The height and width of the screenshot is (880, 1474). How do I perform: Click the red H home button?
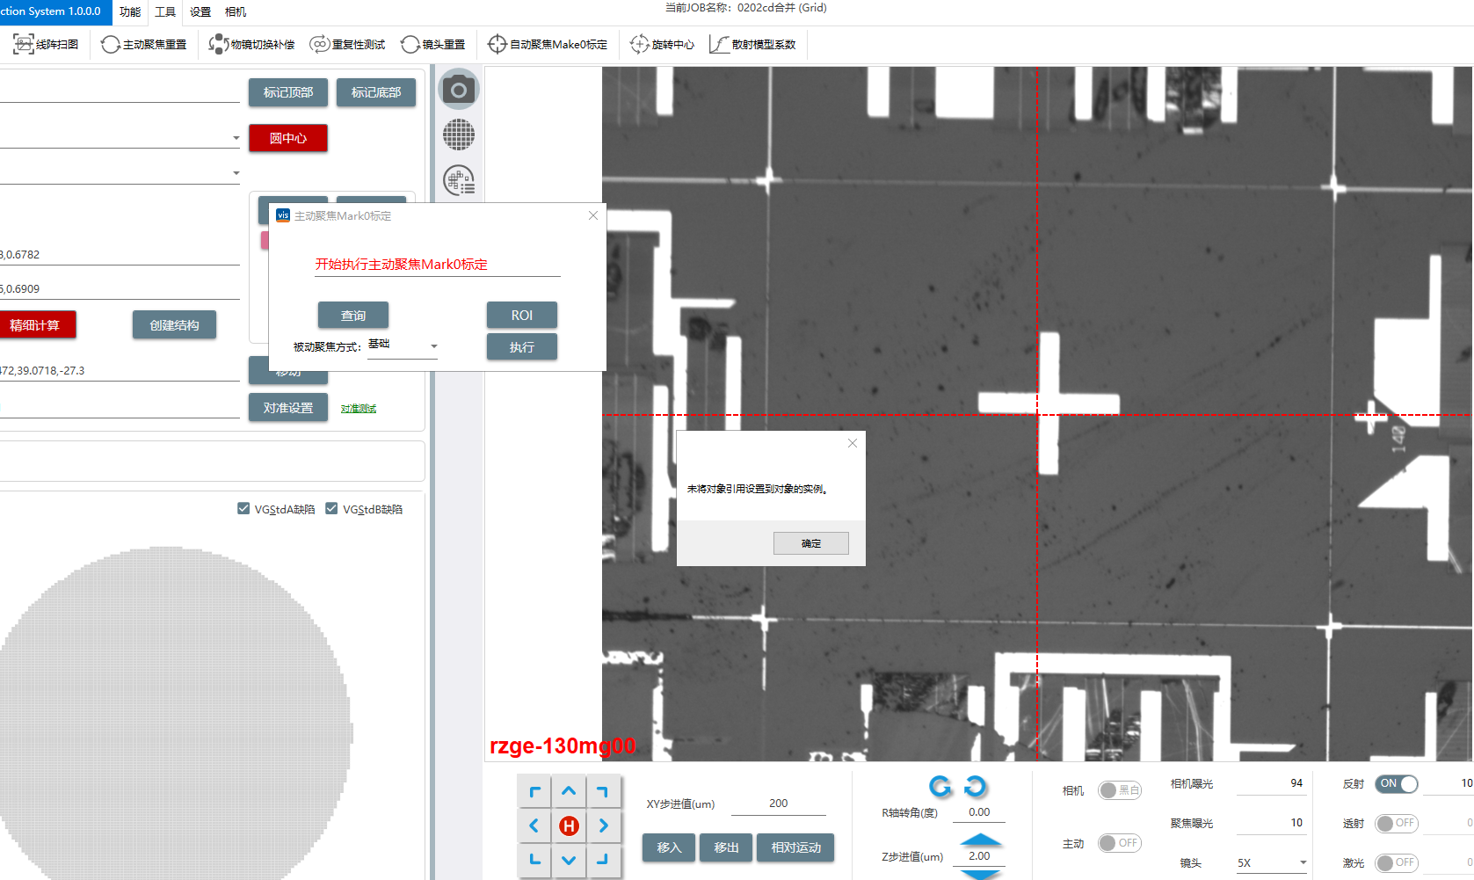(569, 825)
